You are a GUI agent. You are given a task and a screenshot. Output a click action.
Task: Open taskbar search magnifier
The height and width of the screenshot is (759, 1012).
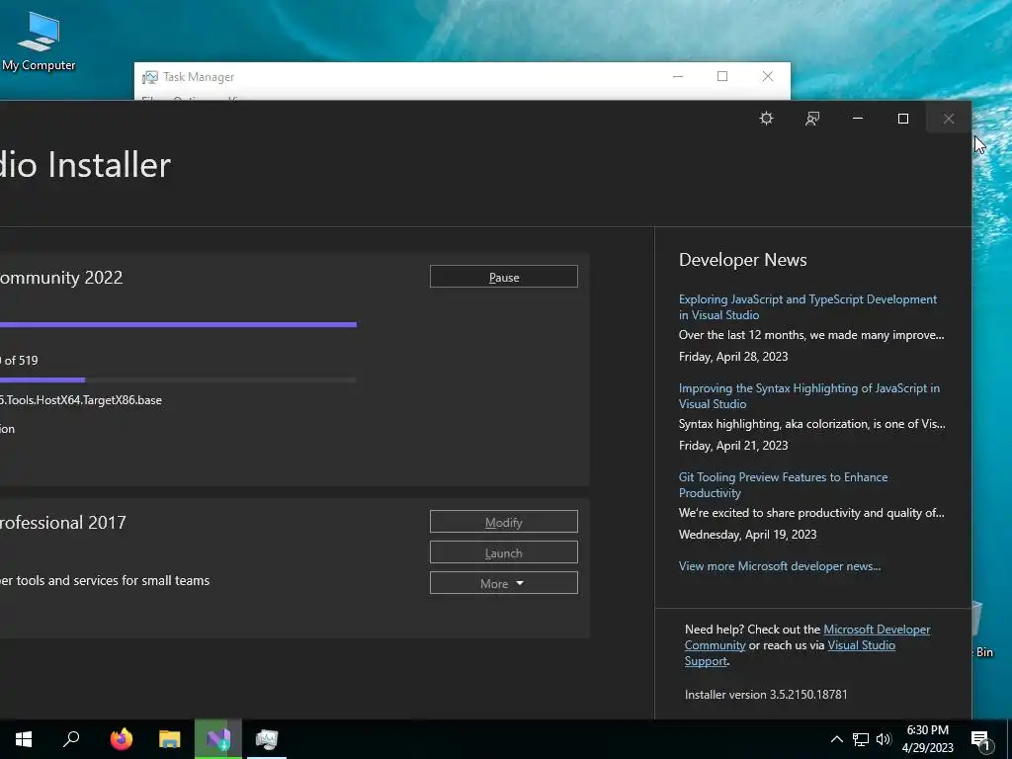pyautogui.click(x=71, y=739)
